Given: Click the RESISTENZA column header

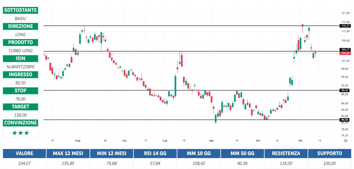Looking at the screenshot, I should coord(286,154).
